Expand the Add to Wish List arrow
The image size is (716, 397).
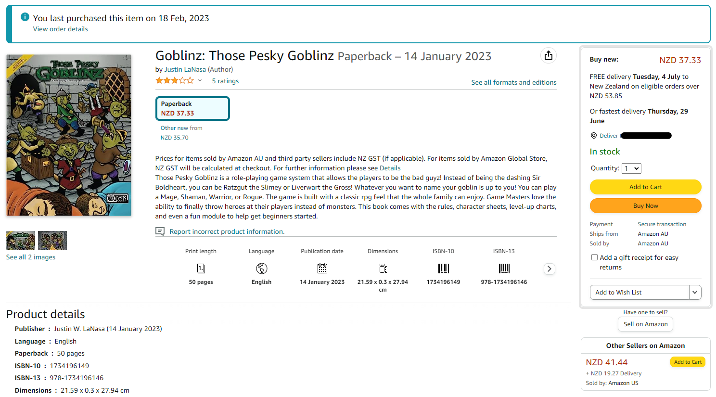tap(695, 292)
